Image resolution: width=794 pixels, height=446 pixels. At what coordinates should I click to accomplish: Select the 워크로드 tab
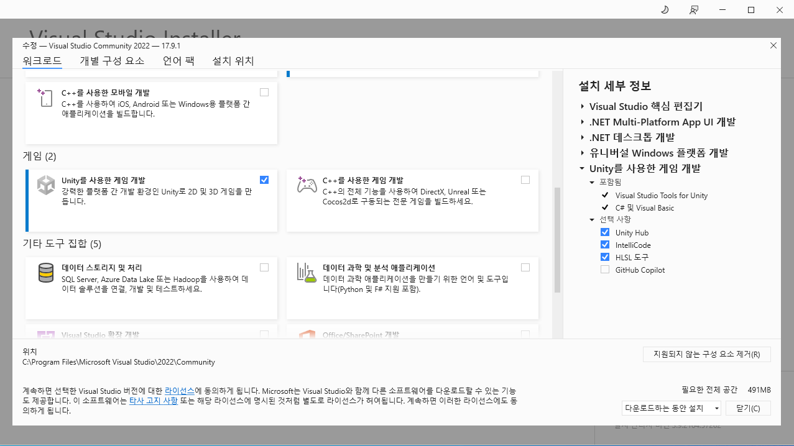(42, 61)
